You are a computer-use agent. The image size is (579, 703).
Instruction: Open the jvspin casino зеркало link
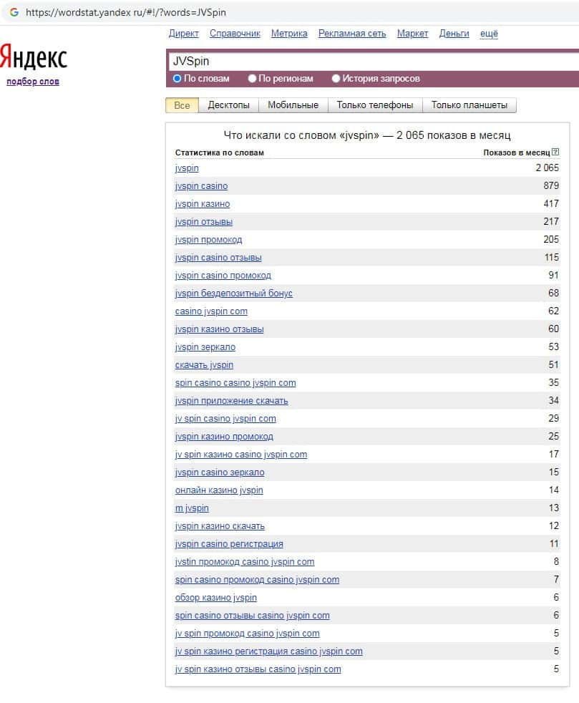coord(220,473)
